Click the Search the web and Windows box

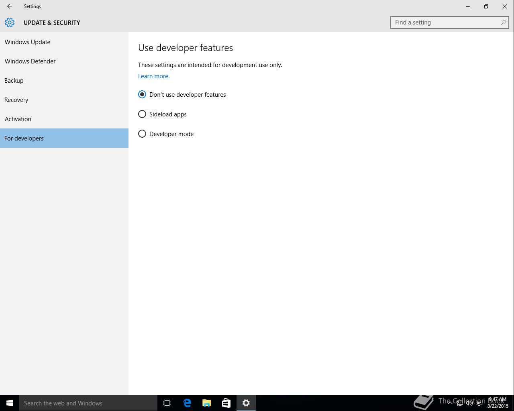click(88, 403)
